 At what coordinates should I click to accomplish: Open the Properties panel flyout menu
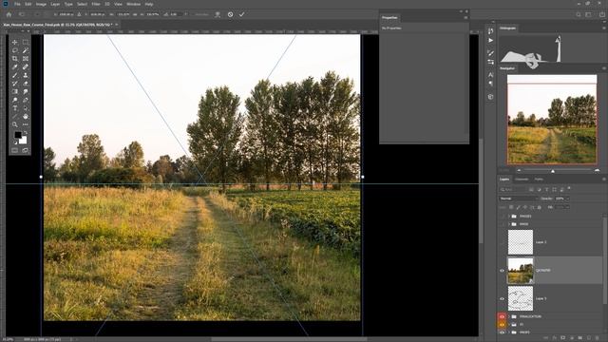(x=465, y=17)
